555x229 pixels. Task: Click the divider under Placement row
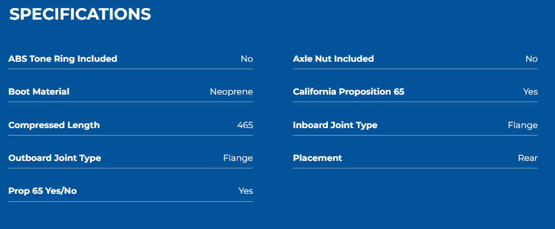click(x=415, y=168)
